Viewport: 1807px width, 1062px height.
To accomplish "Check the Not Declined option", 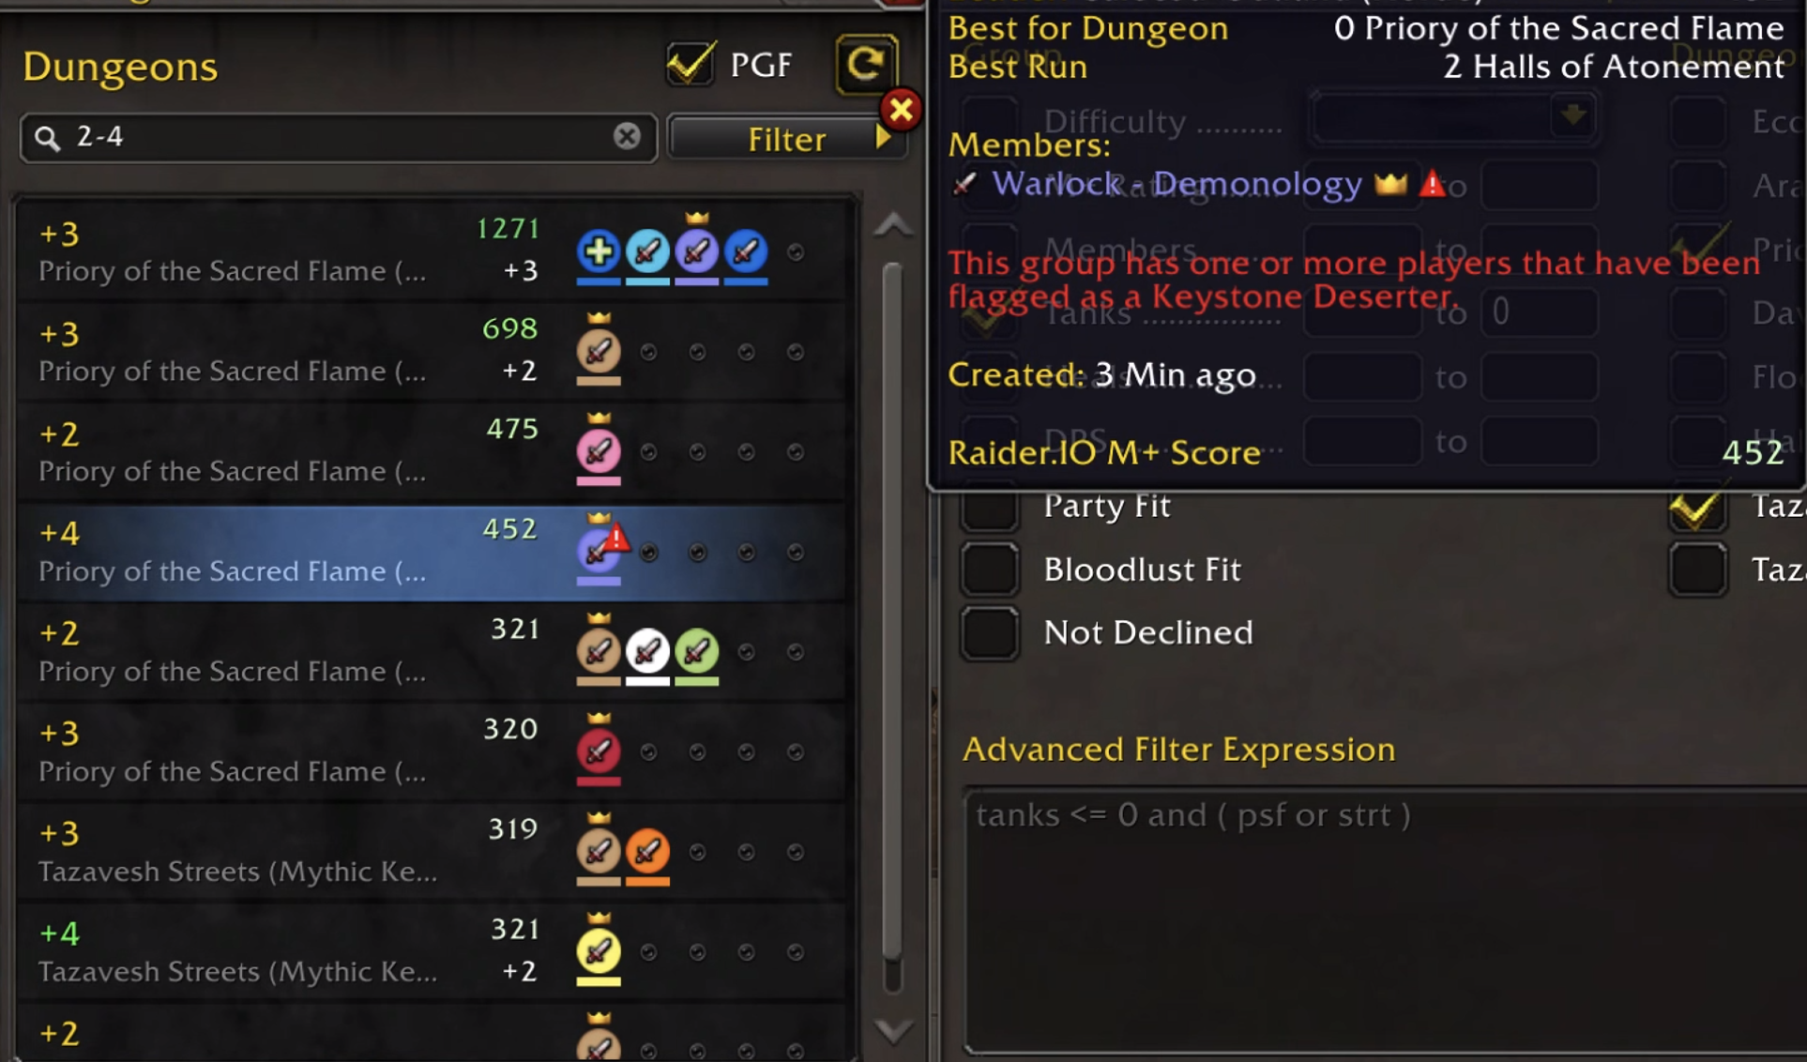I will [990, 633].
